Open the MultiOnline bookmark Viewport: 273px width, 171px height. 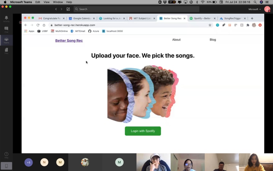(59, 31)
